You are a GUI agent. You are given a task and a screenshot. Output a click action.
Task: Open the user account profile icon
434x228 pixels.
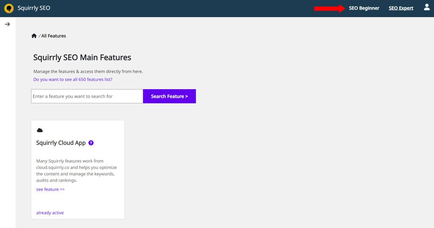pos(426,7)
